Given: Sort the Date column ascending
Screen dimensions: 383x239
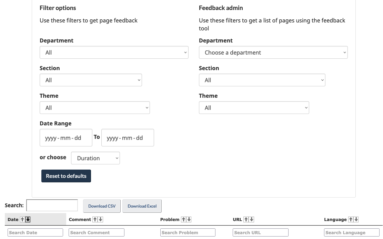Looking at the screenshot, I should 22,219.
